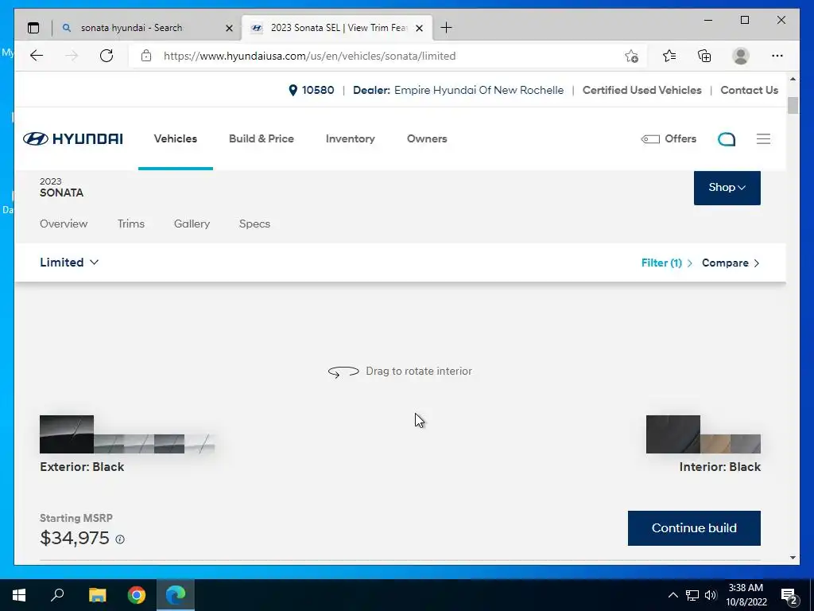The height and width of the screenshot is (611, 814).
Task: Open the Favorites list icon
Action: 669,56
